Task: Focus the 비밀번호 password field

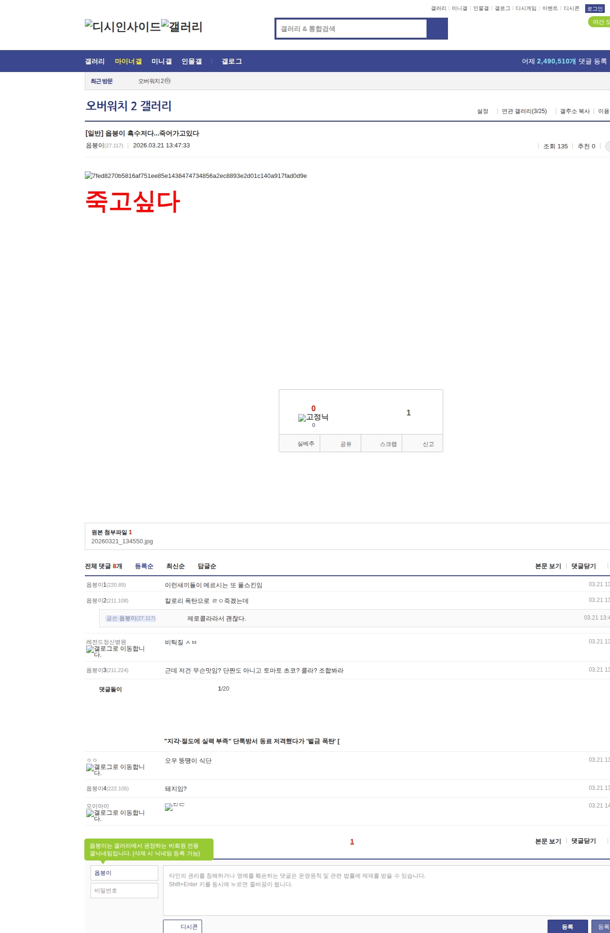Action: coord(124,891)
